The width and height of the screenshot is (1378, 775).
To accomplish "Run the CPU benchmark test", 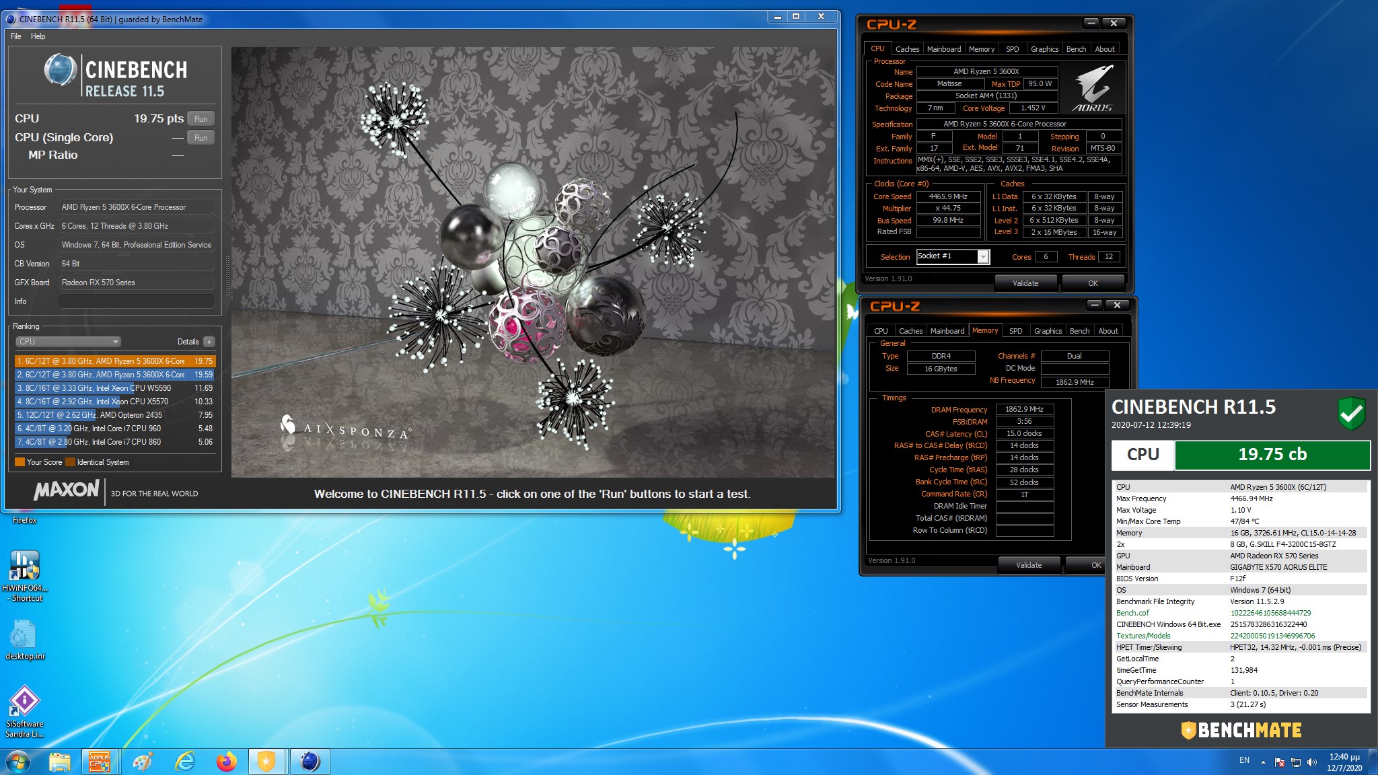I will tap(201, 119).
